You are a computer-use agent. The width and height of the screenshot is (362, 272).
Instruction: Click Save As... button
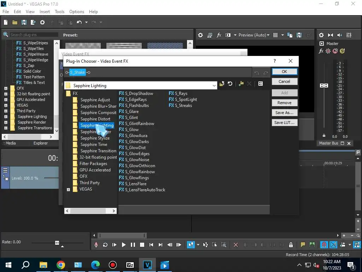285,113
